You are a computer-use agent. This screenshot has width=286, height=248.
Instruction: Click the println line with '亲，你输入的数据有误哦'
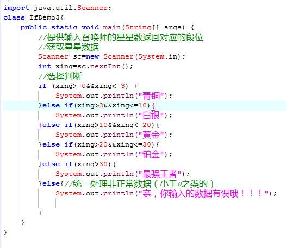166,194
